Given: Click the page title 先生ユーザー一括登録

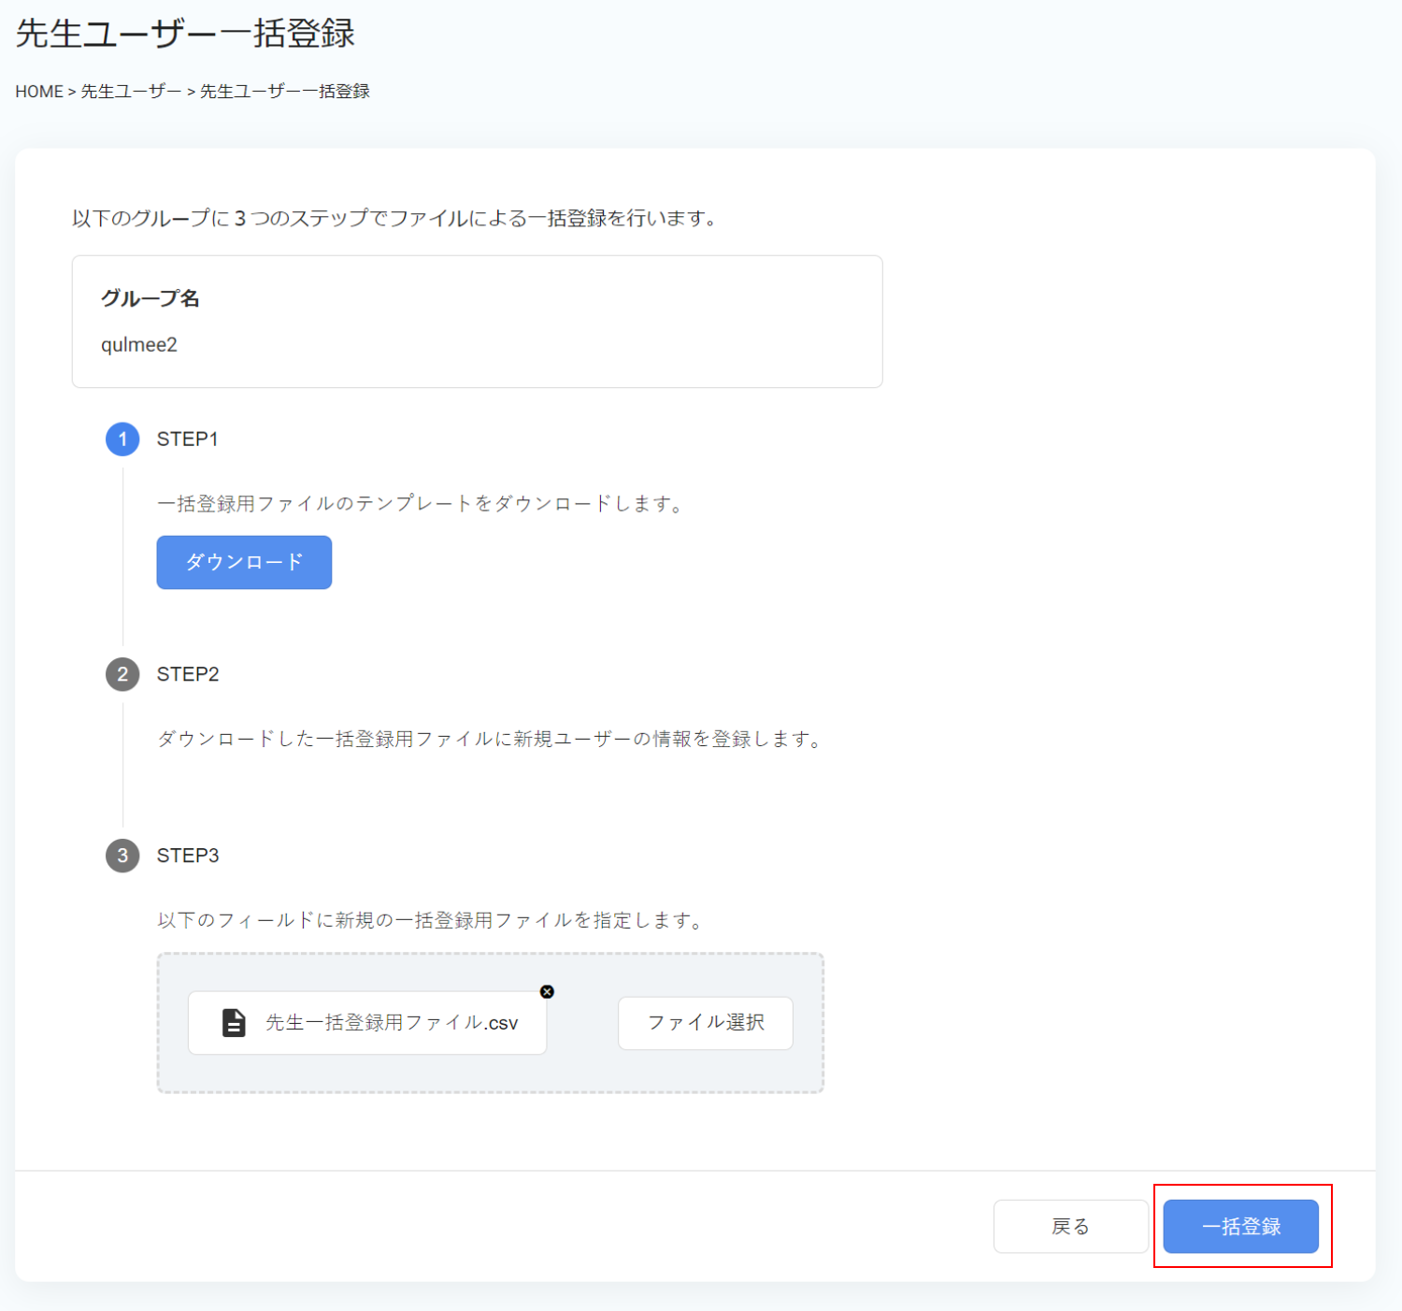Looking at the screenshot, I should click(x=185, y=34).
